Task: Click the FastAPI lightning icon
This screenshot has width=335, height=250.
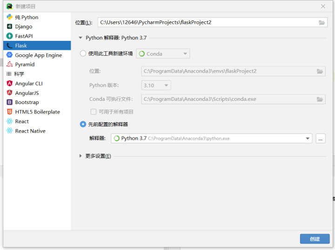Action: click(x=9, y=36)
